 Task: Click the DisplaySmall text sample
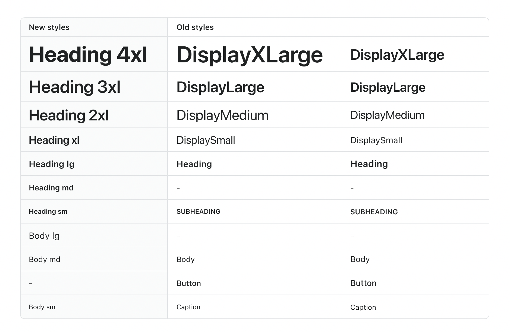[x=206, y=140]
